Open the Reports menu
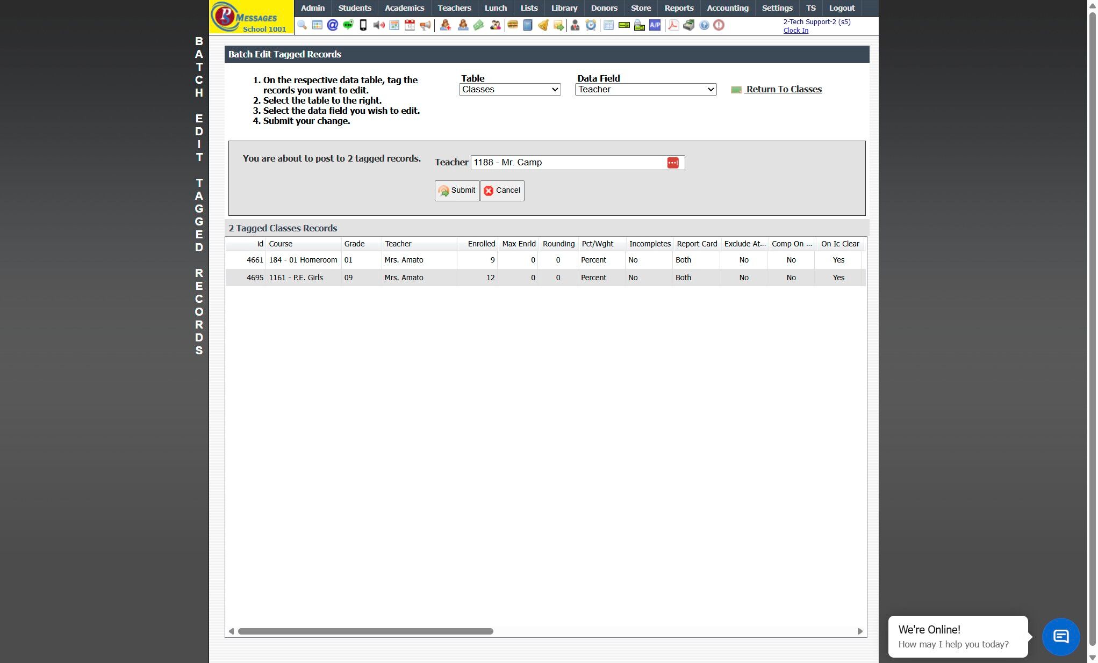The width and height of the screenshot is (1098, 663). click(679, 8)
